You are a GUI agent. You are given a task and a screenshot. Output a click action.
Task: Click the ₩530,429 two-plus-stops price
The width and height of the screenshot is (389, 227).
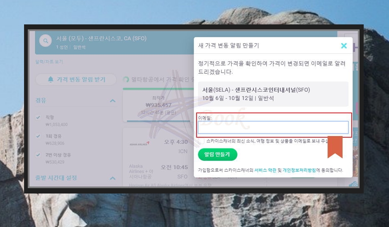[x=55, y=162]
